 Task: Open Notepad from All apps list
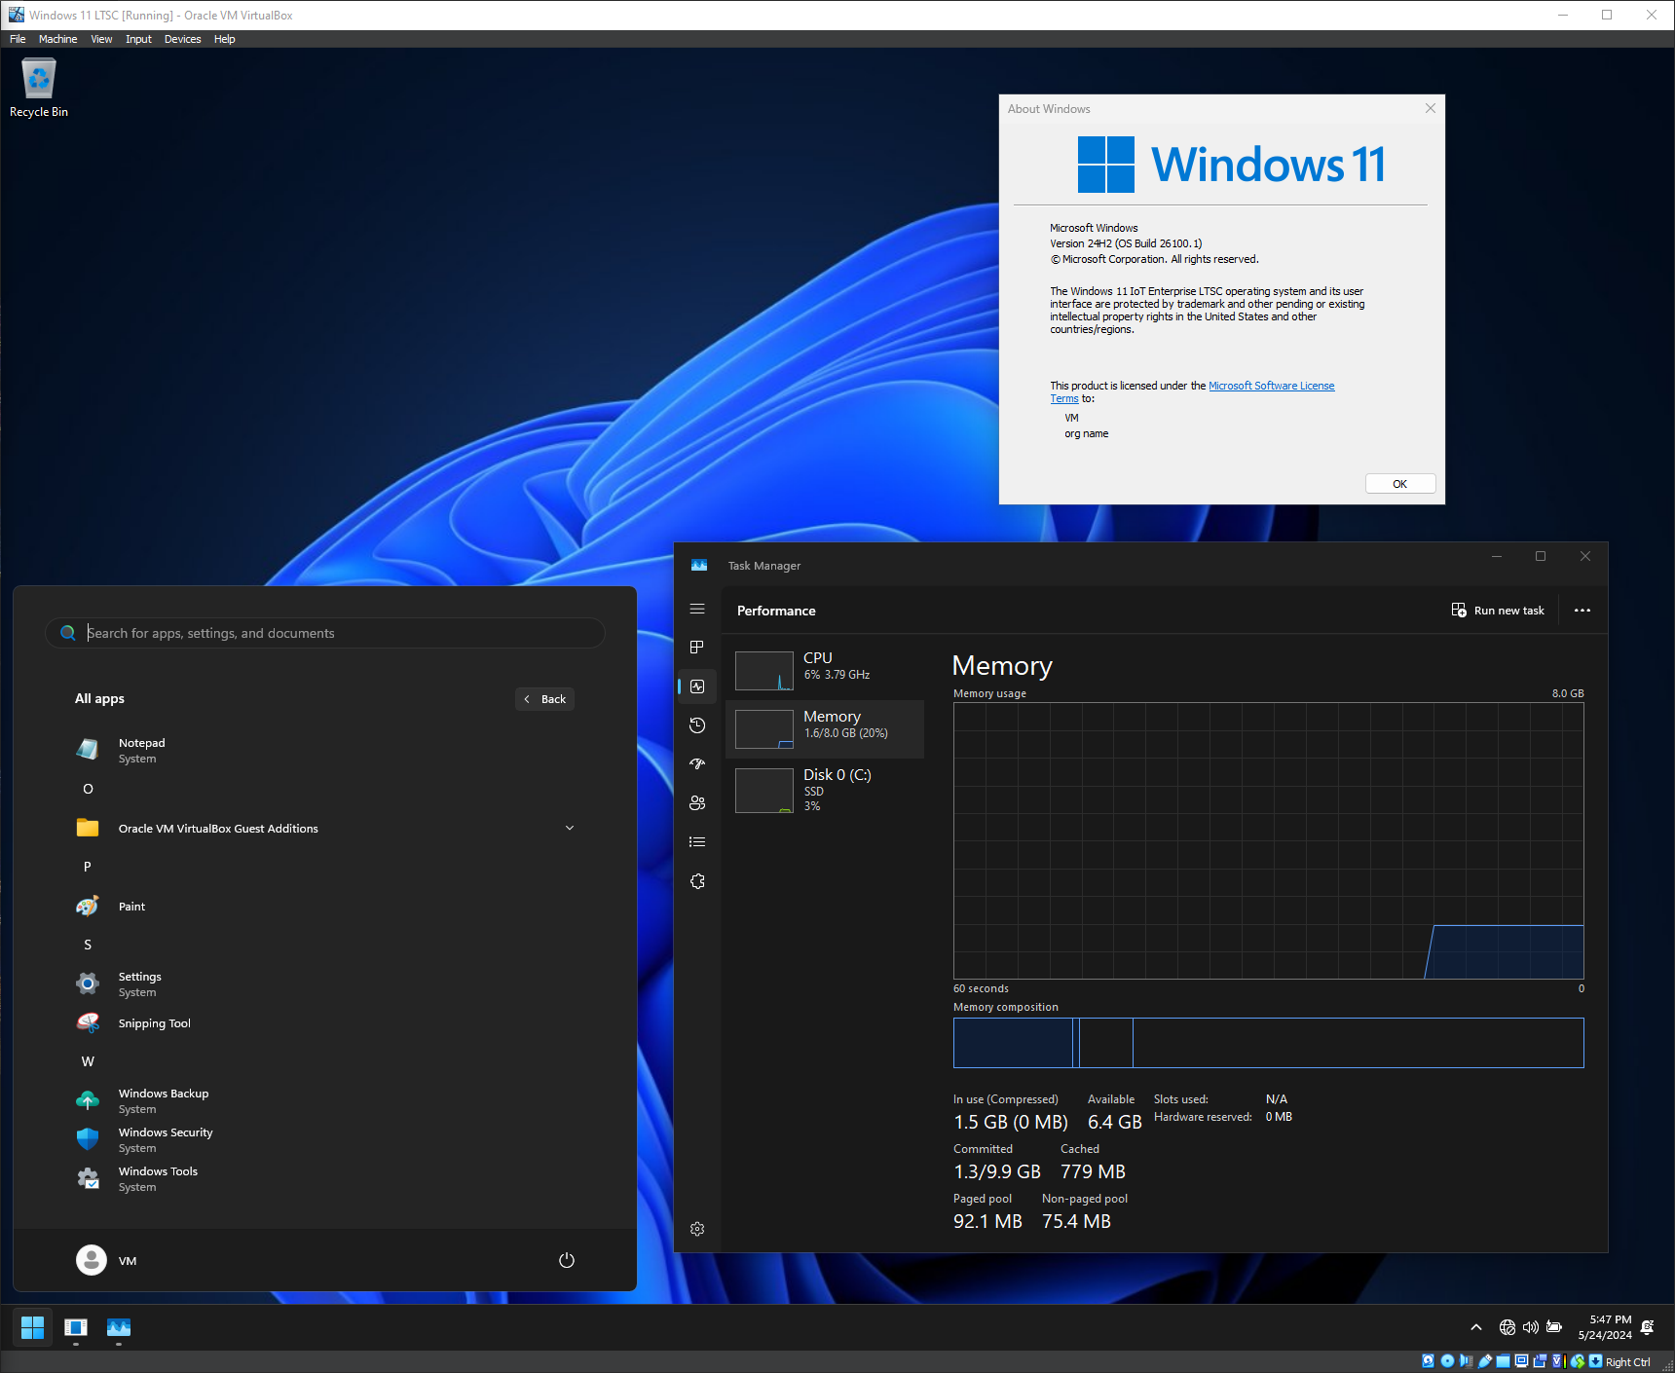[325, 750]
